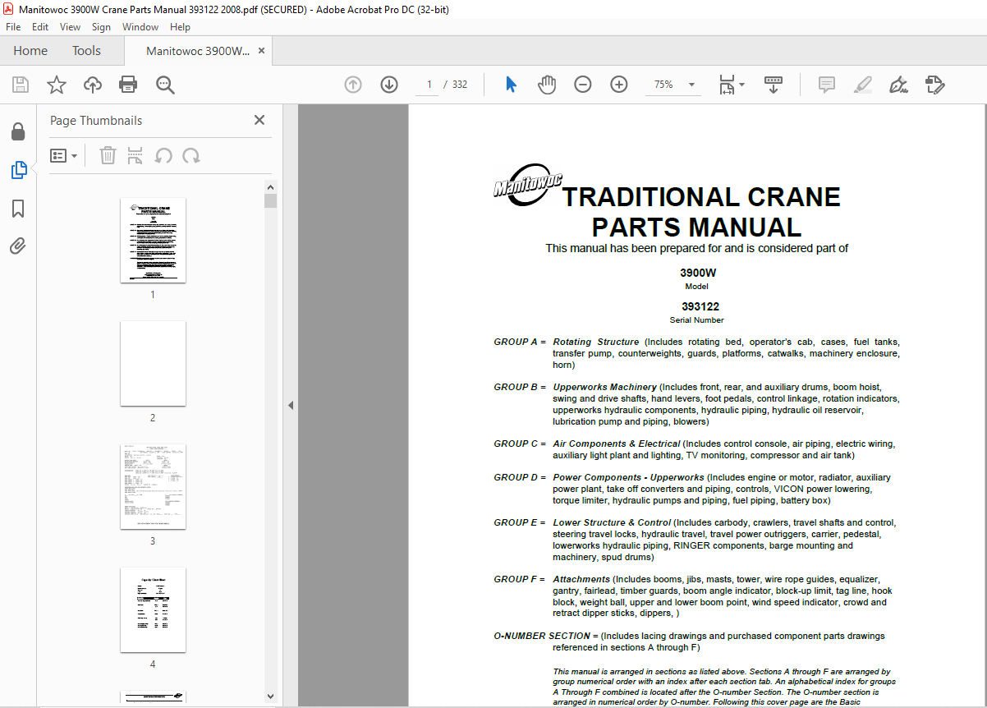The image size is (987, 708).
Task: Open the View menu
Action: (x=71, y=27)
